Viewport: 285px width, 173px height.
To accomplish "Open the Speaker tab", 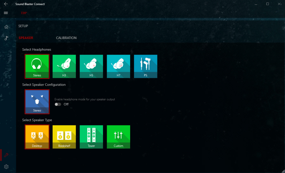I will pyautogui.click(x=26, y=38).
